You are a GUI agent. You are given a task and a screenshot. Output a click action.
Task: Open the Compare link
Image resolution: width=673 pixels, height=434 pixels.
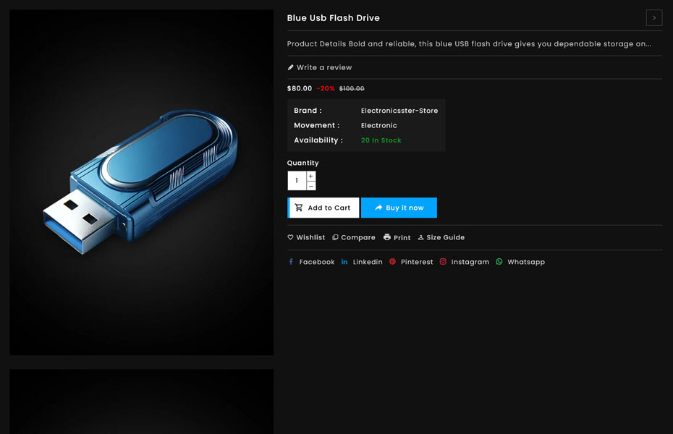(x=354, y=237)
